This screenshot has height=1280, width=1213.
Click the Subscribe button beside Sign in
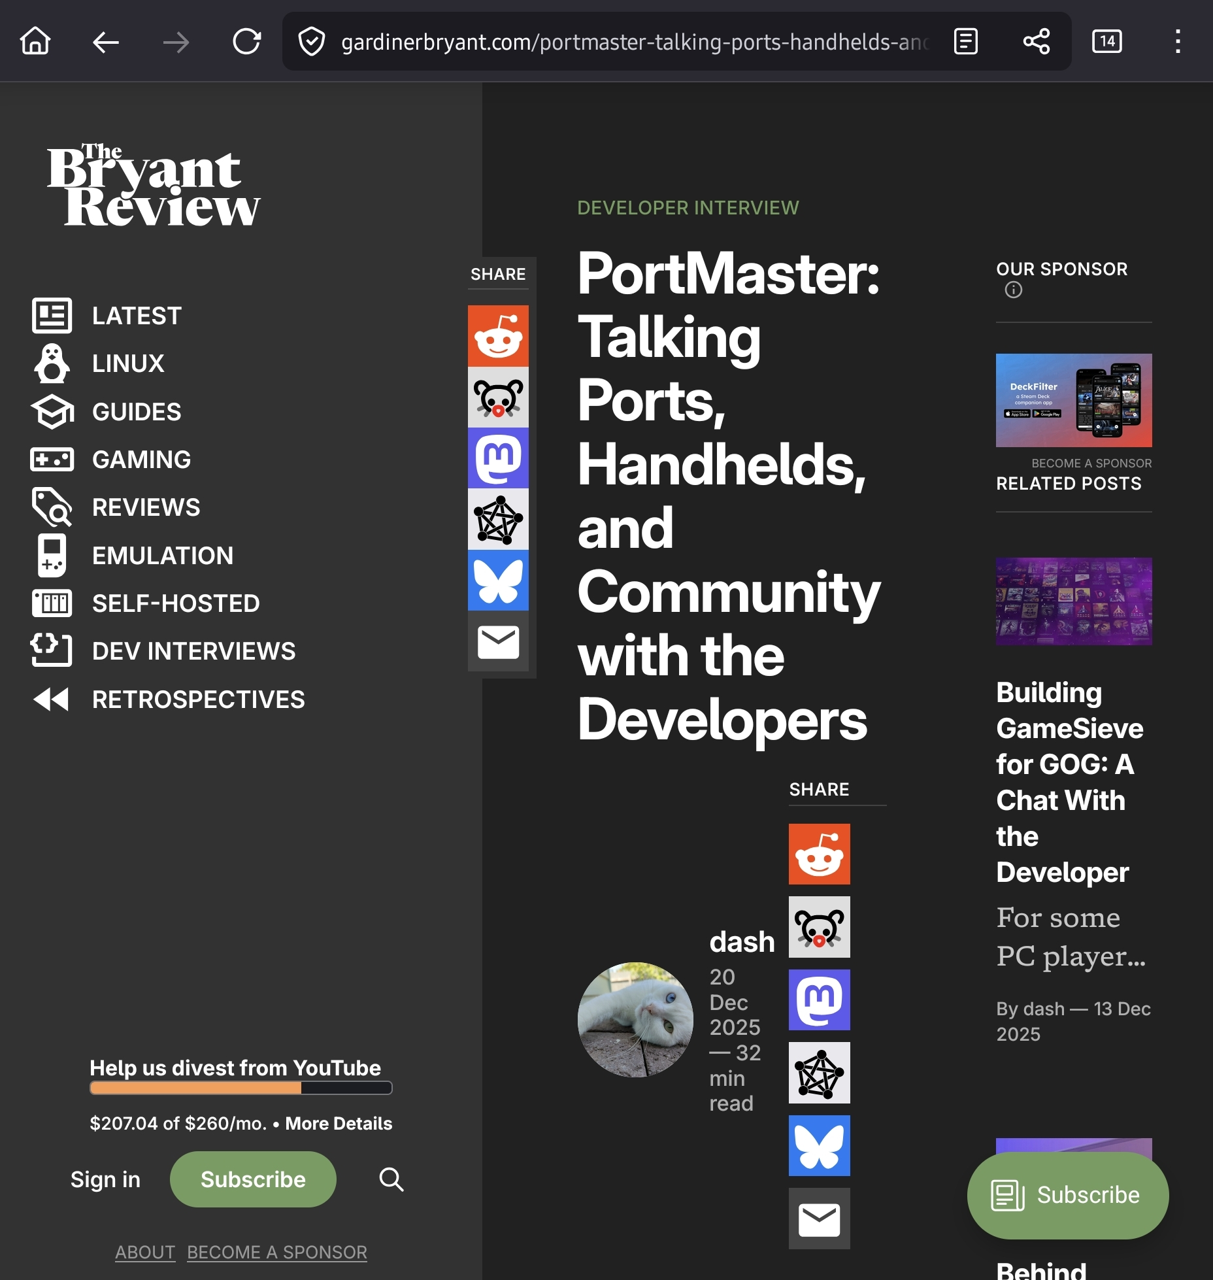click(x=253, y=1179)
